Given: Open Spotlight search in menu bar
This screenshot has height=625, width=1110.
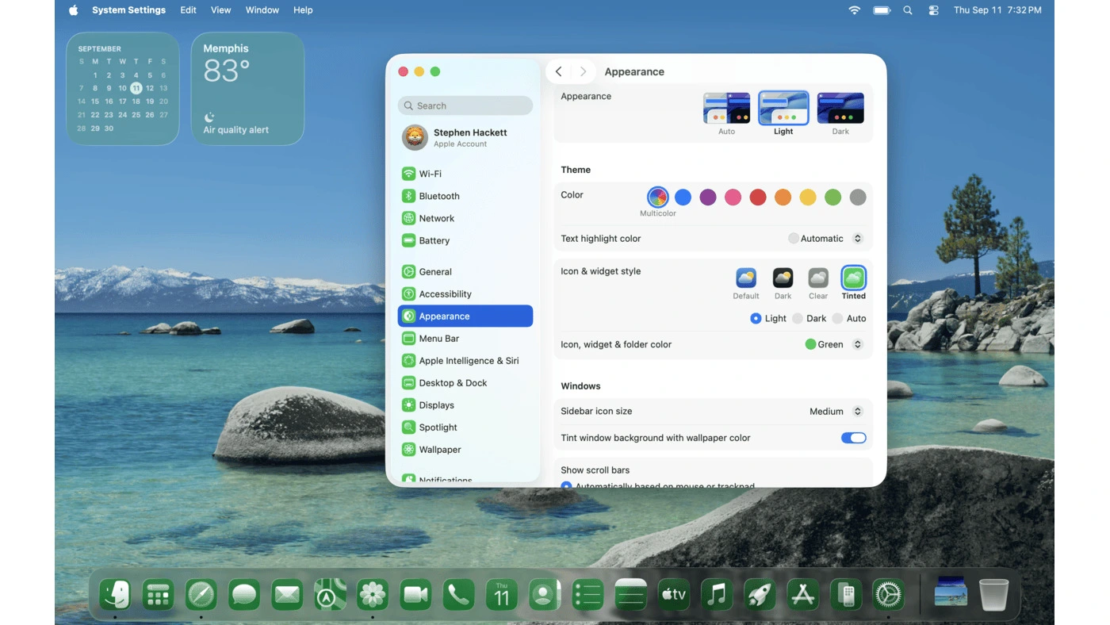Looking at the screenshot, I should click(908, 10).
